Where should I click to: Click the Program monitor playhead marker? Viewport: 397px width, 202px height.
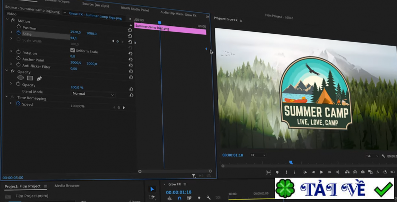[291, 162]
